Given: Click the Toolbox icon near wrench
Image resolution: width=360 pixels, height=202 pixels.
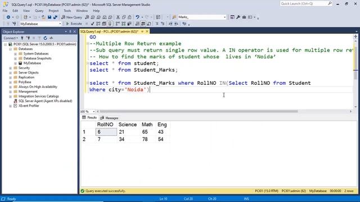Looking at the screenshot, I should [244, 17].
